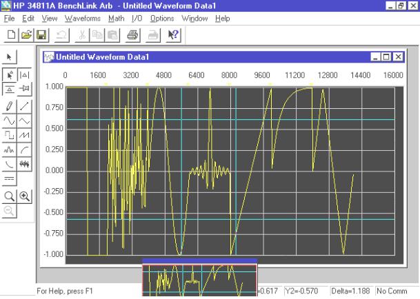Image resolution: width=420 pixels, height=299 pixels.
Task: Insert an exponential rise curve
Action: [24, 149]
